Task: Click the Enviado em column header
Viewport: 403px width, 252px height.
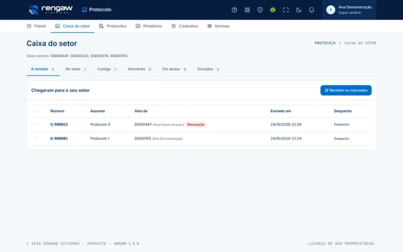Action: point(281,111)
